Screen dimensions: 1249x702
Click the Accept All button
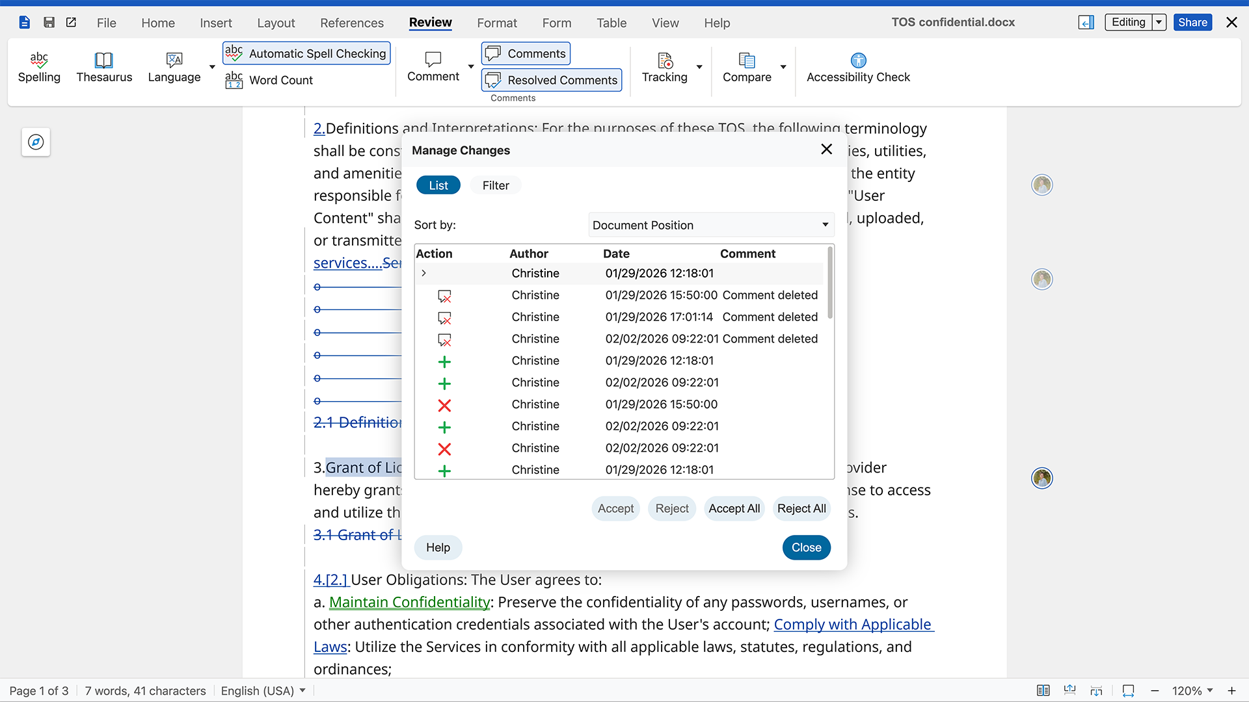pos(734,508)
